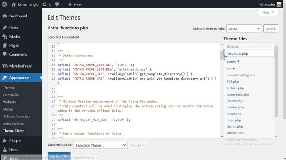Open Function Name documentation dropdown

click(x=101, y=145)
